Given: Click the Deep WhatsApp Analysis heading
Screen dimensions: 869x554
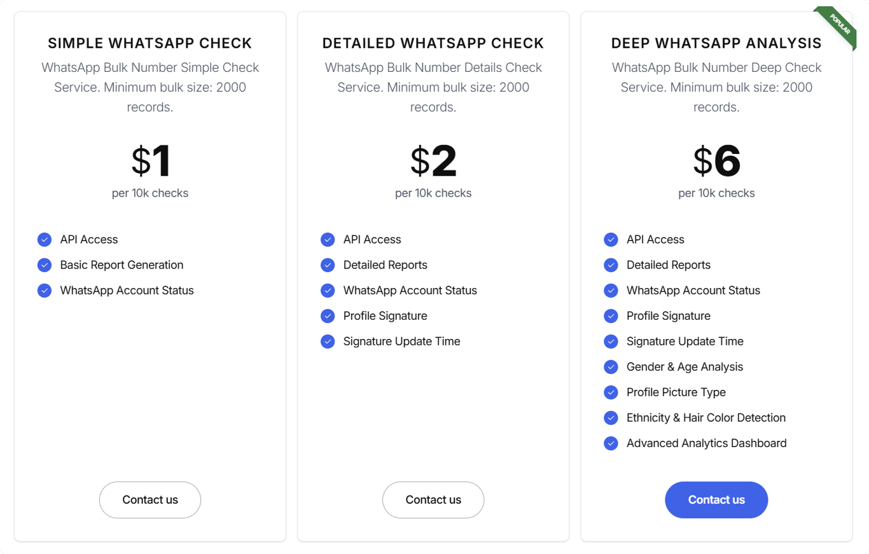Looking at the screenshot, I should pos(716,43).
